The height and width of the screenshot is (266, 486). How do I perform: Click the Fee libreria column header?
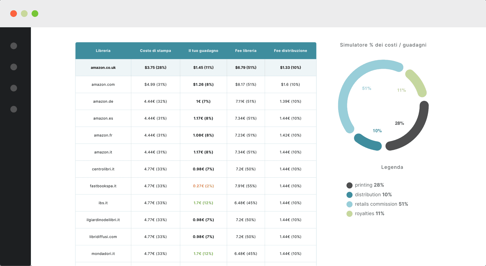246,51
